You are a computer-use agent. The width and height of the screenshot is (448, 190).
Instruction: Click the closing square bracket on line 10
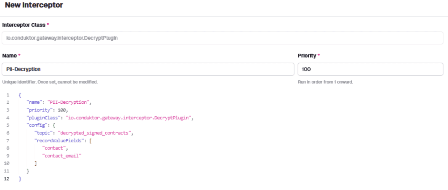pos(36,163)
